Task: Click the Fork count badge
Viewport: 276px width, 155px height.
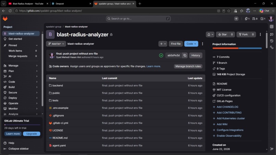Action: pyautogui.click(x=253, y=35)
